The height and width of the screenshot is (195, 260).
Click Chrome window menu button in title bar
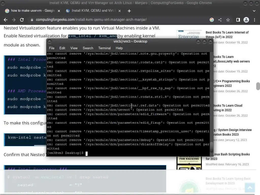(x=3, y=3)
